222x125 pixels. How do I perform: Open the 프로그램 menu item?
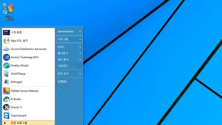tap(69, 39)
